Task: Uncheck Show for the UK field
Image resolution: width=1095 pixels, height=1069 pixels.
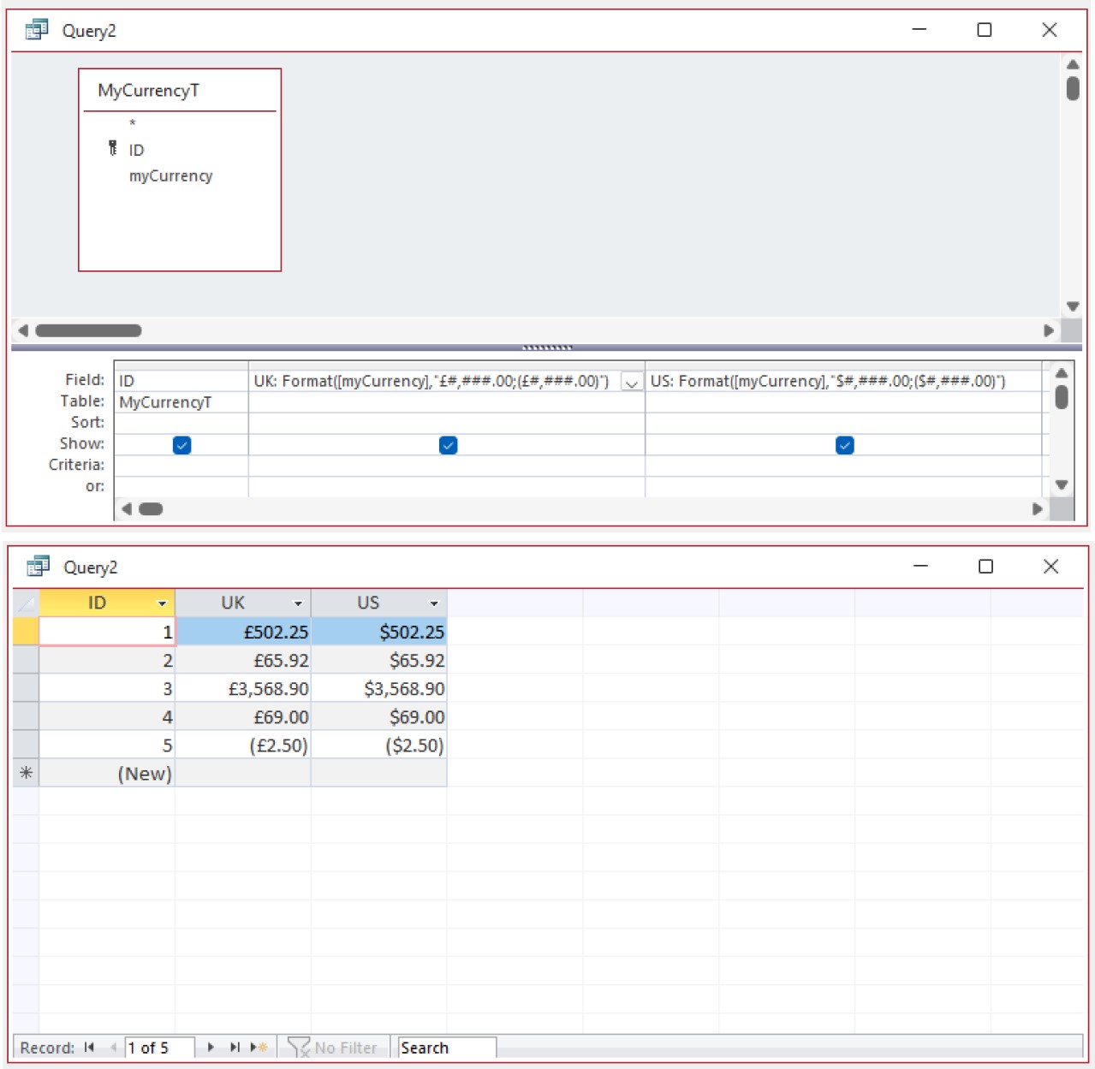Action: 448,445
